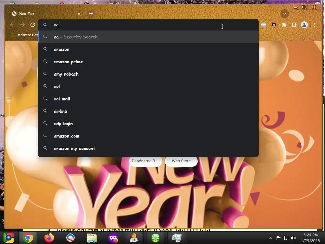Click the Start button in taskbar
Screen dimensions: 325x244
click(x=8, y=238)
